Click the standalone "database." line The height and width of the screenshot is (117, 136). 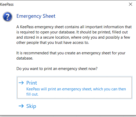click(25, 58)
